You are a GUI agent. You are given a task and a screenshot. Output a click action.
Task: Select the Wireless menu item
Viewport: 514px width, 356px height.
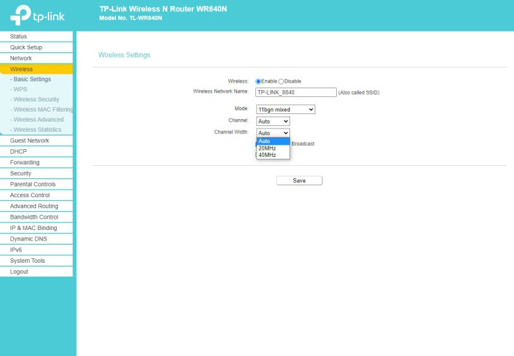tap(37, 69)
